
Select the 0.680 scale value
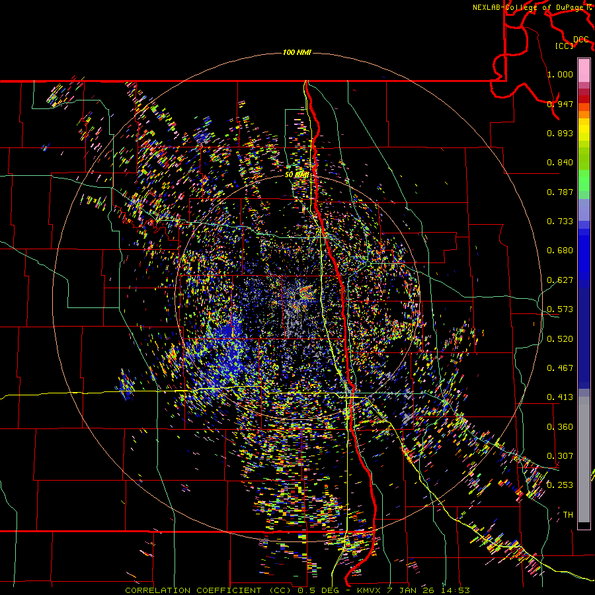click(x=560, y=250)
